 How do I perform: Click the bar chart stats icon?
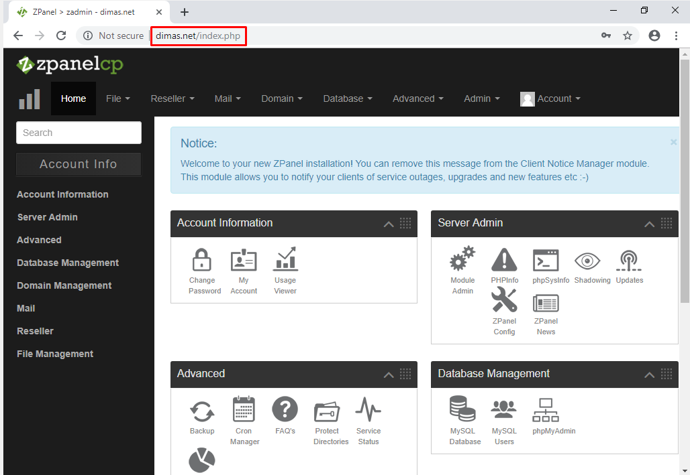(30, 99)
